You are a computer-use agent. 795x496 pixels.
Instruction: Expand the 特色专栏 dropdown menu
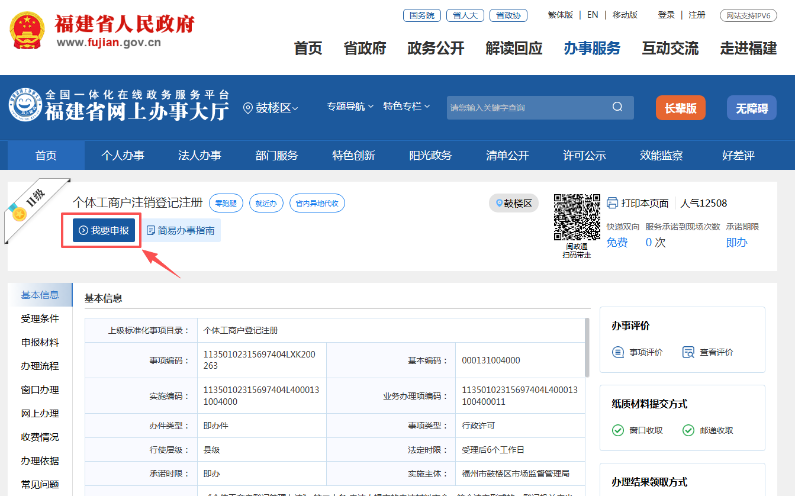(406, 107)
